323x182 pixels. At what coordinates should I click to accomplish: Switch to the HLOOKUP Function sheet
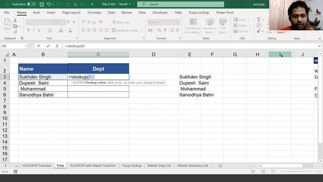pos(37,165)
